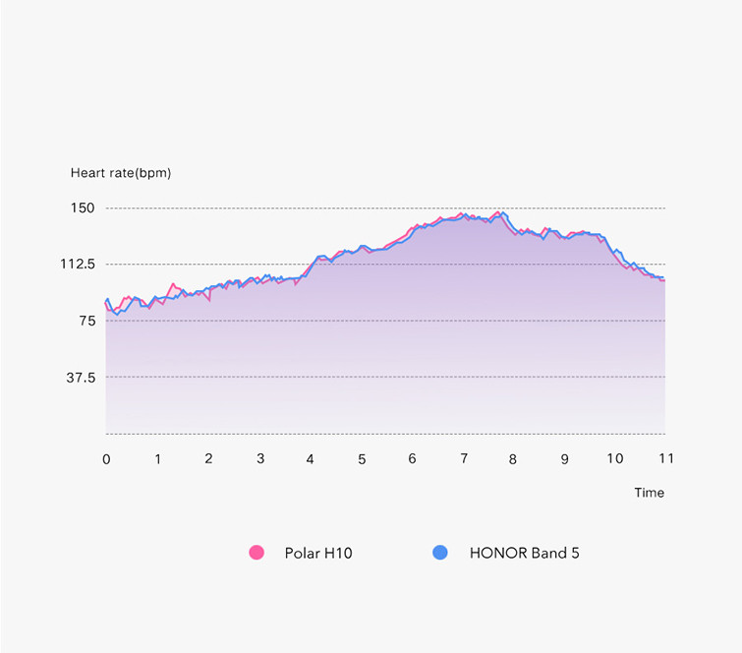Click the 112.5 y-axis value
Viewport: 742px width, 653px height.
78,264
